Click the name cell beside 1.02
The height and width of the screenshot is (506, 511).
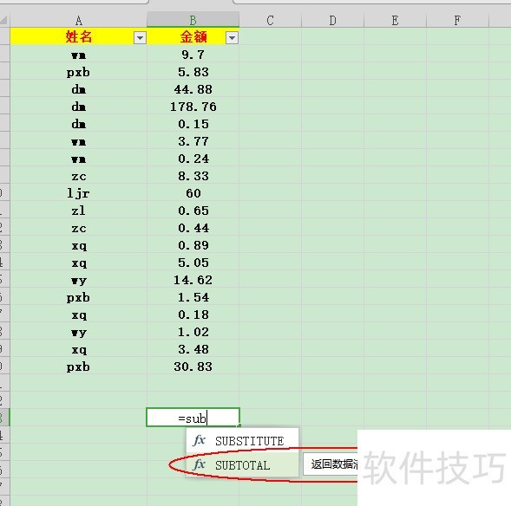(x=79, y=332)
